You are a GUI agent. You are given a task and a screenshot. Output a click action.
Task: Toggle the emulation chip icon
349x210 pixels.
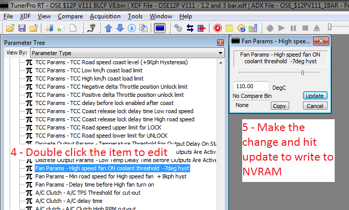[x=160, y=28]
